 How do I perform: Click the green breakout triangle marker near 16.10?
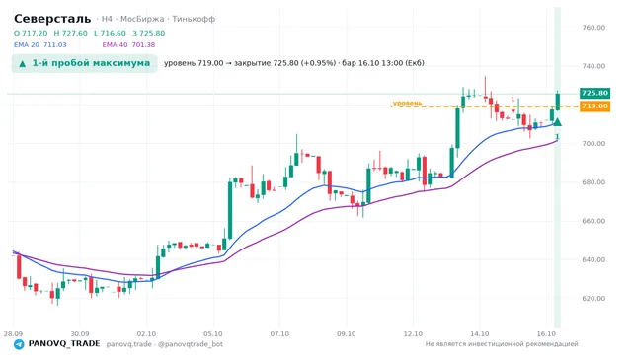coord(557,122)
